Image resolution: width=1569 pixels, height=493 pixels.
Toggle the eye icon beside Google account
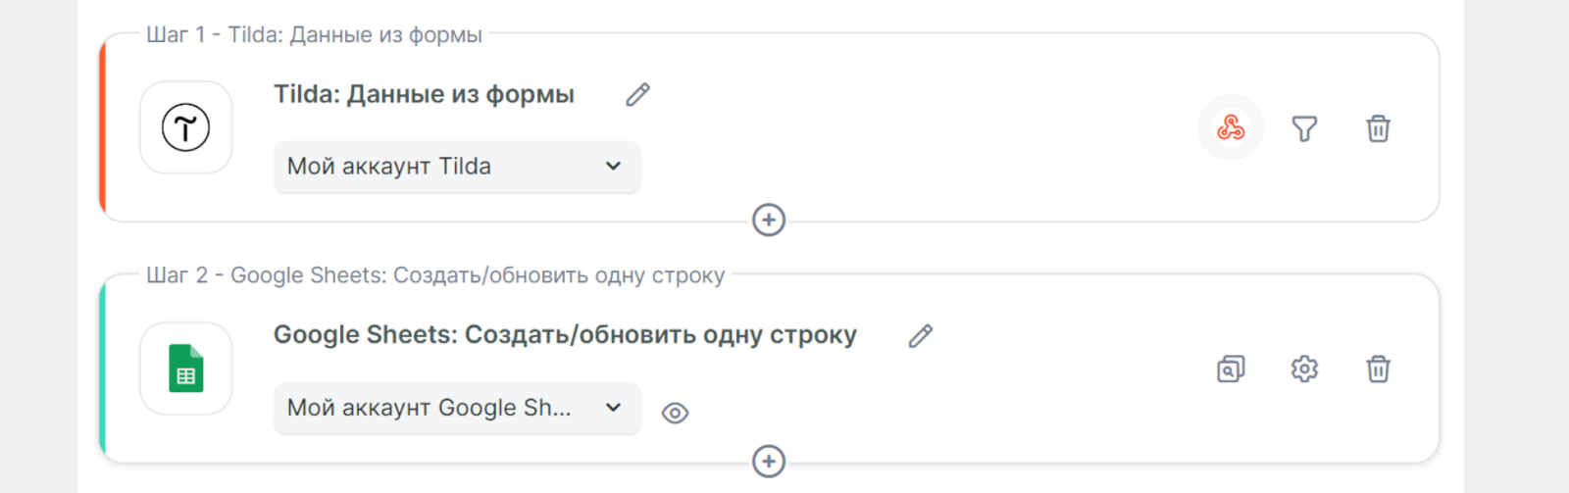click(675, 414)
